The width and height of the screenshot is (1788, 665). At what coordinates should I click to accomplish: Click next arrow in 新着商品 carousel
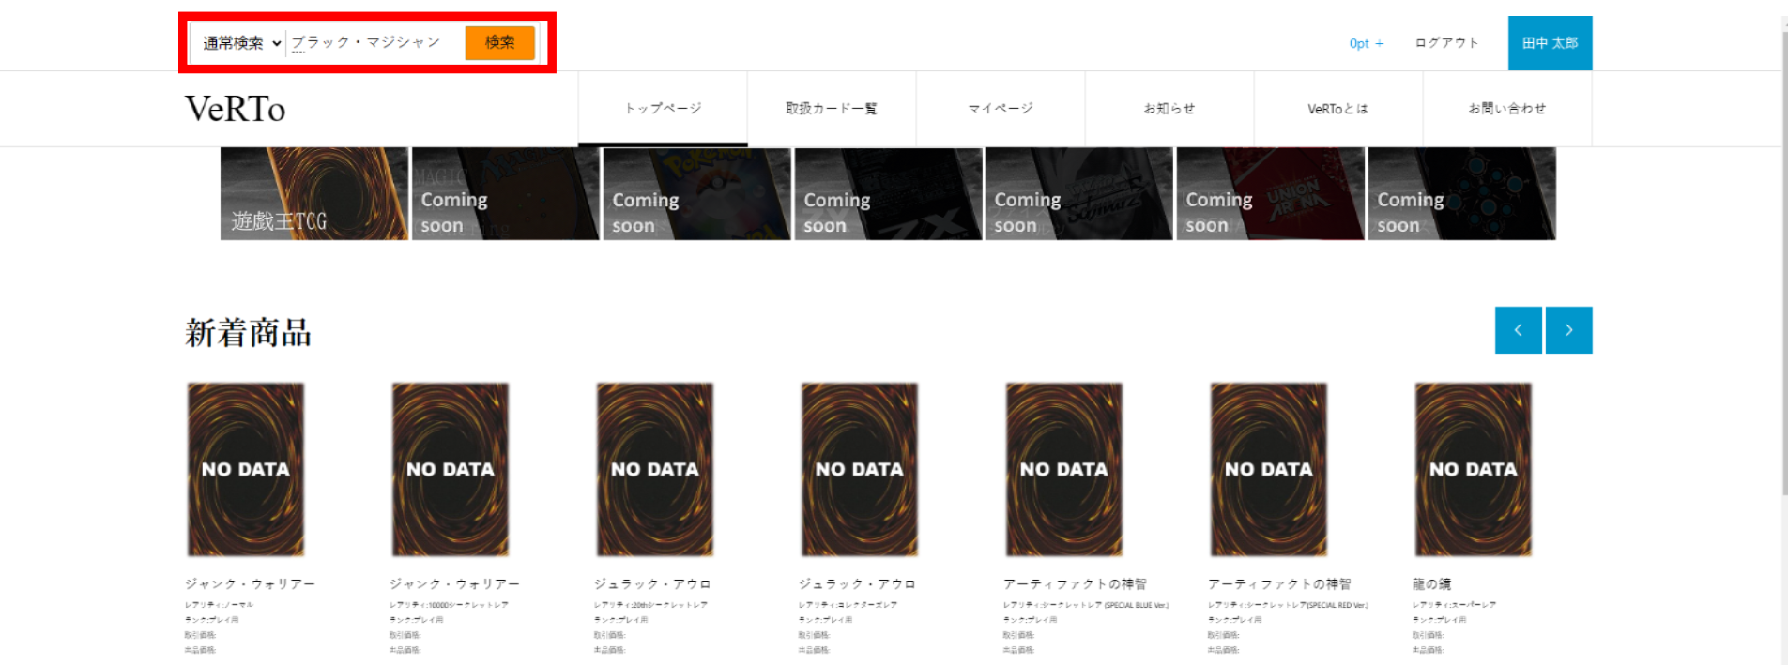click(x=1568, y=330)
